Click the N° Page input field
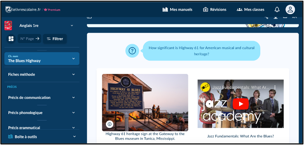Screen dimensions: 304x145 [27, 39]
